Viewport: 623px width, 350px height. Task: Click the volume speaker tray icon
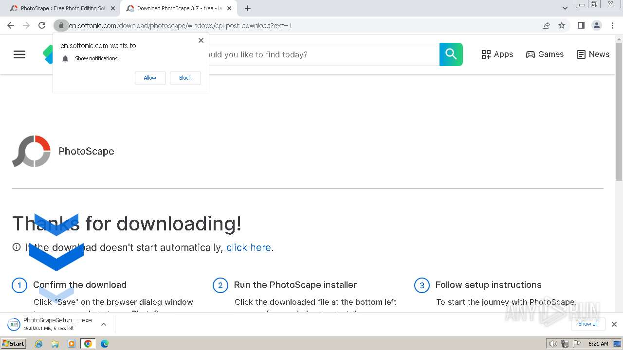click(553, 344)
